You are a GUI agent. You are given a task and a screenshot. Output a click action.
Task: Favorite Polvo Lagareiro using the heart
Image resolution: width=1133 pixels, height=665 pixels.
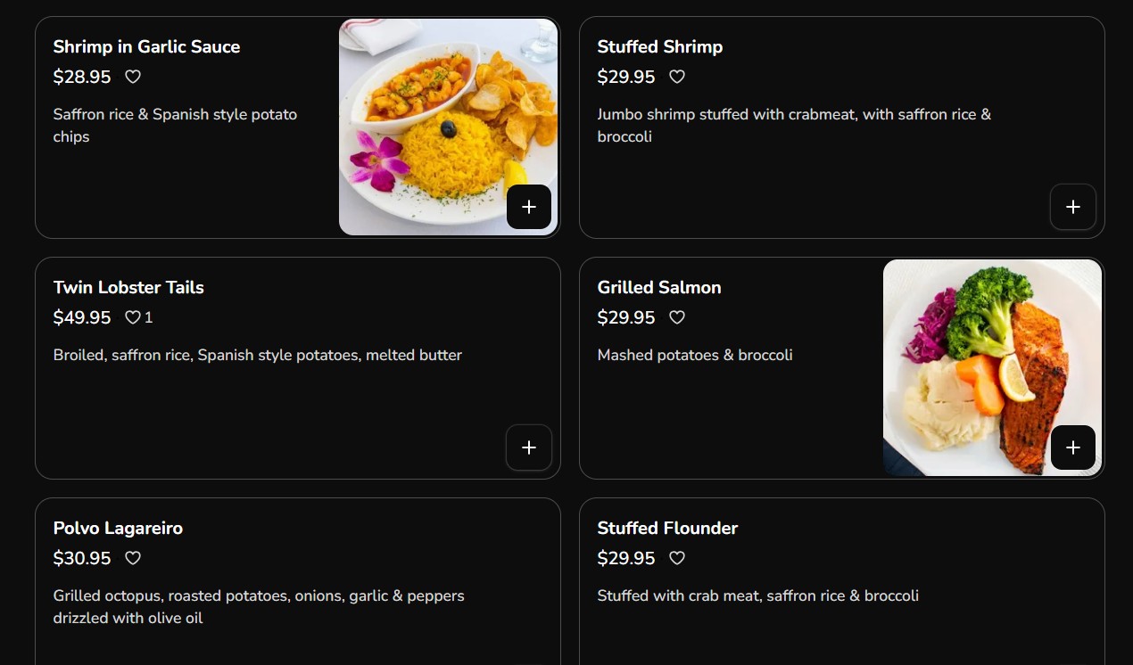click(x=133, y=558)
